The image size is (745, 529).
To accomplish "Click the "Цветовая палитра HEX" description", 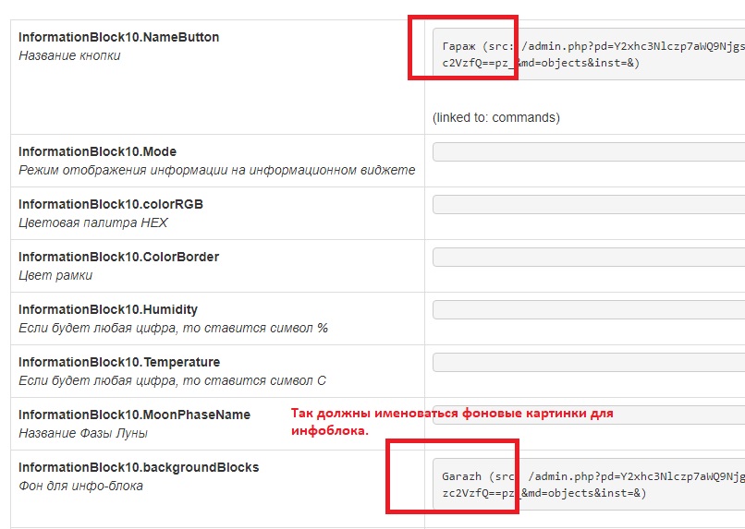I will pyautogui.click(x=92, y=222).
